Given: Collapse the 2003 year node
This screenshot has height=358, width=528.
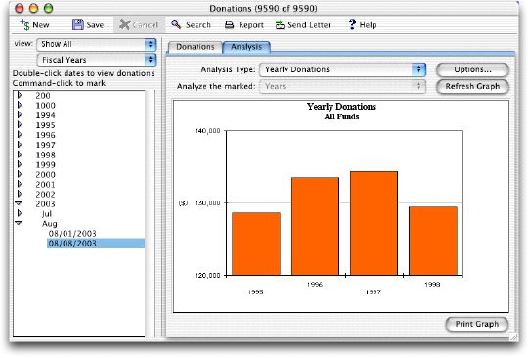Looking at the screenshot, I should click(x=19, y=203).
